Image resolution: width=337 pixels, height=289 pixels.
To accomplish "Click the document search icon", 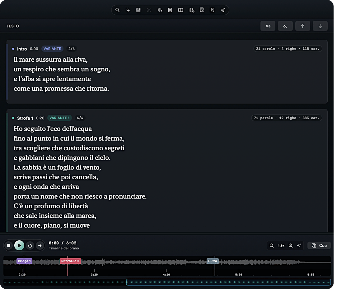I will click(x=202, y=10).
